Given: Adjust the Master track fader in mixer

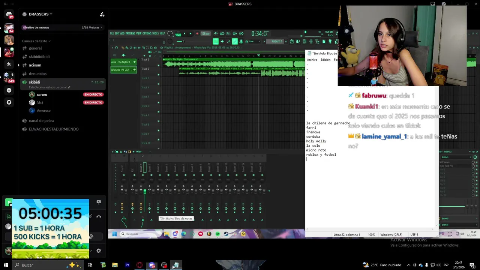Looking at the screenshot, I should [x=126, y=191].
